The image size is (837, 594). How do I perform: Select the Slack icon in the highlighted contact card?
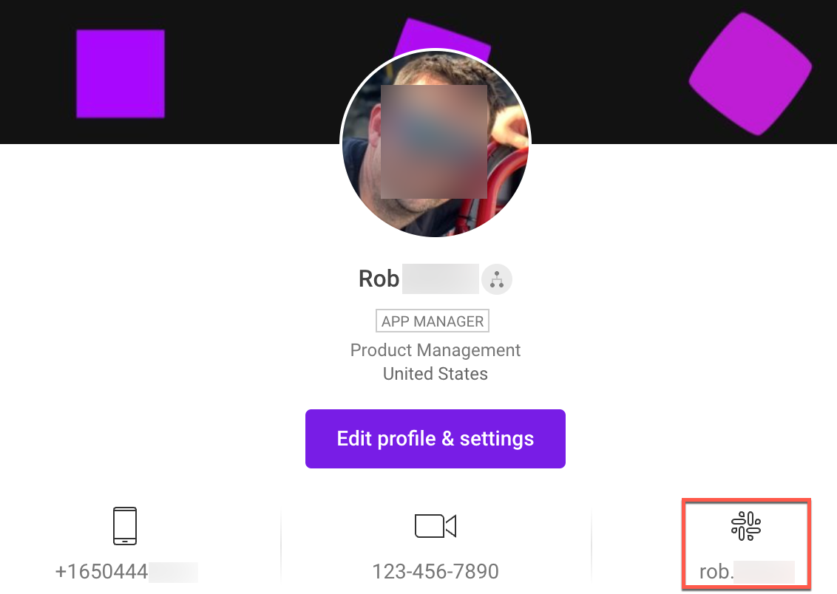tap(745, 526)
